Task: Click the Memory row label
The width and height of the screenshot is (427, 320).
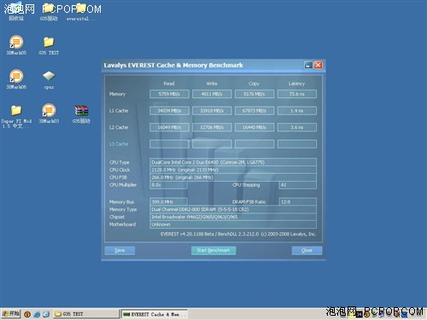Action: pyautogui.click(x=117, y=94)
